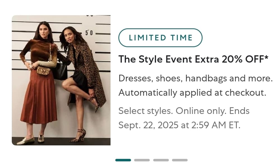This screenshot has width=278, height=167.
Task: Tap the leopard wedge heel on the floor
Action: tap(79, 136)
